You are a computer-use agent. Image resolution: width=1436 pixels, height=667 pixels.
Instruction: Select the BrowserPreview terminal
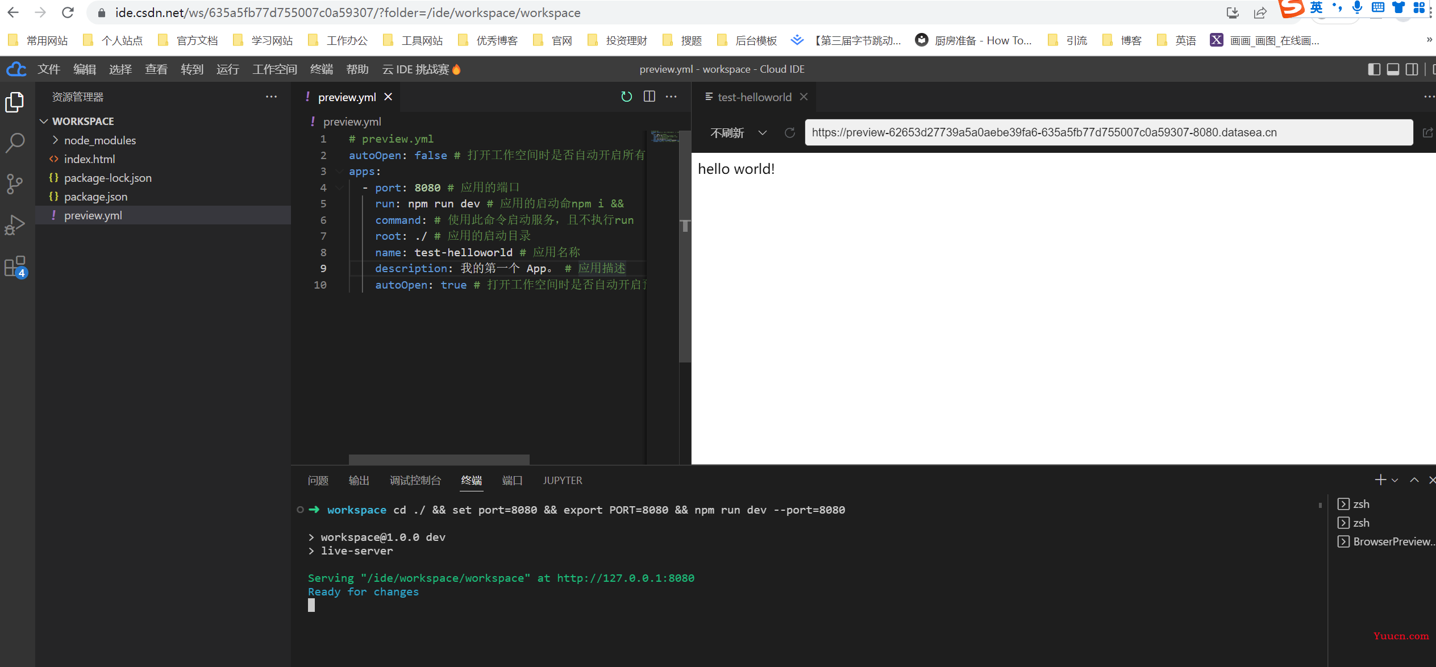click(x=1387, y=541)
